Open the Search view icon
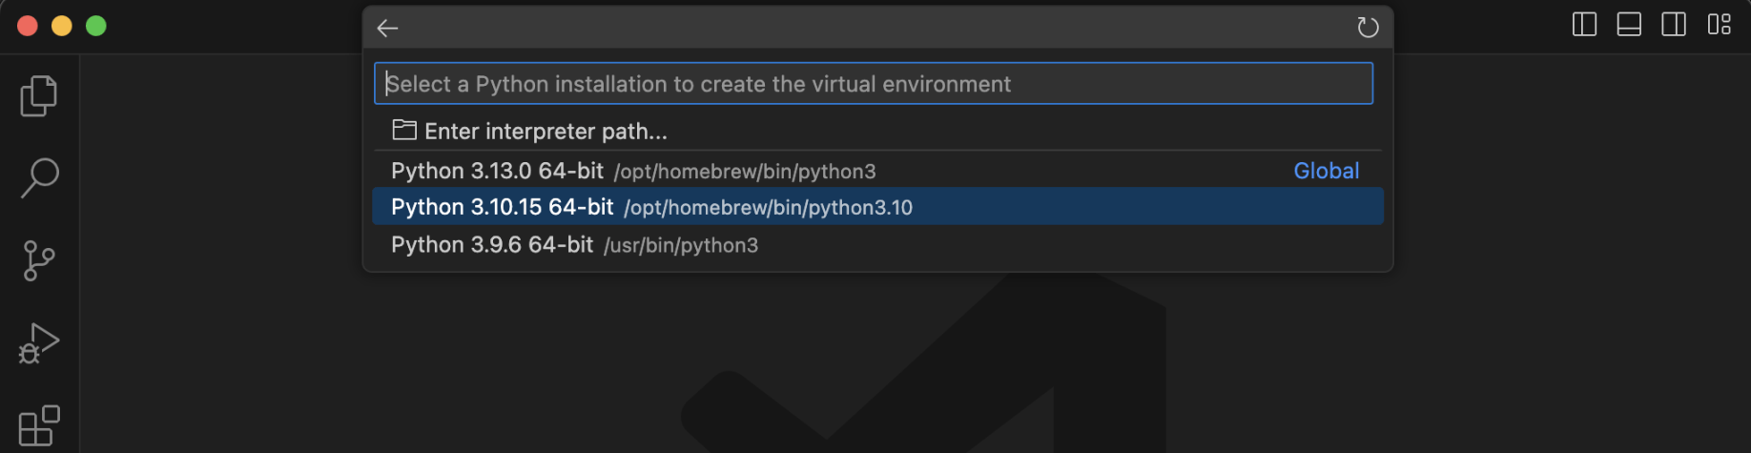The height and width of the screenshot is (453, 1751). tap(39, 177)
